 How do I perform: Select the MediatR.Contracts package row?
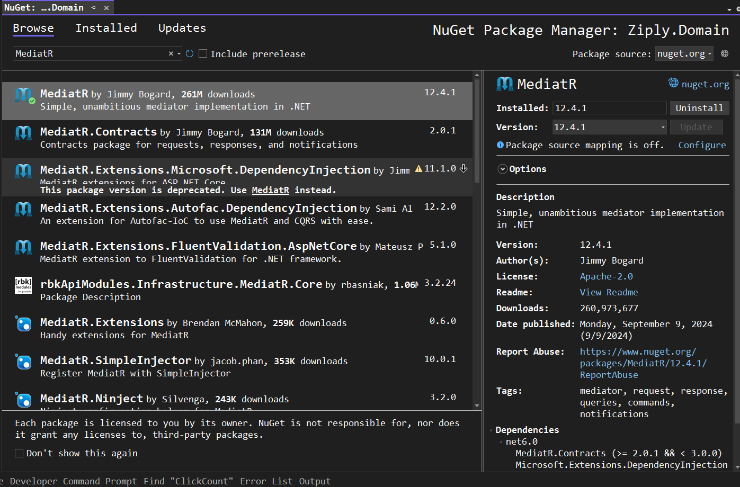coord(237,139)
